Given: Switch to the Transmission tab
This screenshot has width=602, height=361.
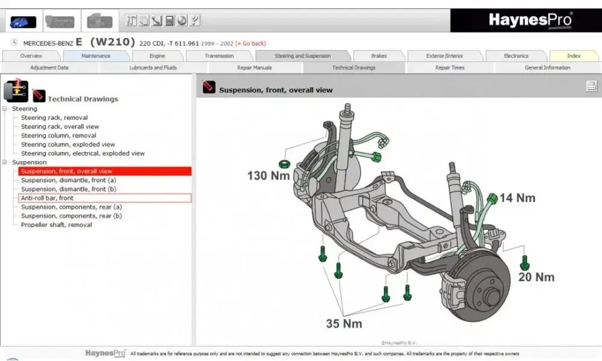Looking at the screenshot, I should (x=219, y=56).
